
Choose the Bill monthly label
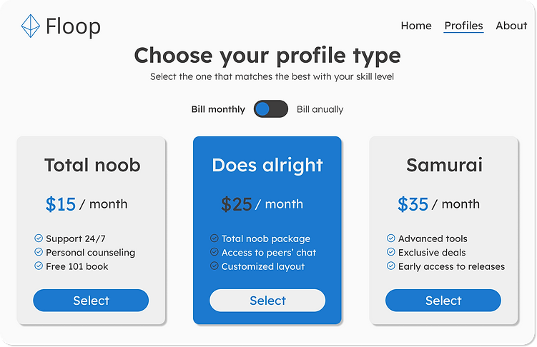coord(218,109)
